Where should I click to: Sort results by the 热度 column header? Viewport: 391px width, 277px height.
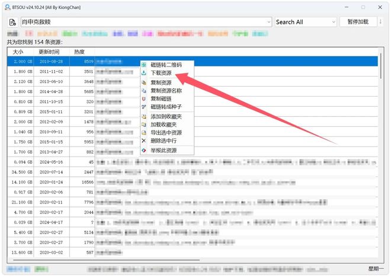[79, 52]
